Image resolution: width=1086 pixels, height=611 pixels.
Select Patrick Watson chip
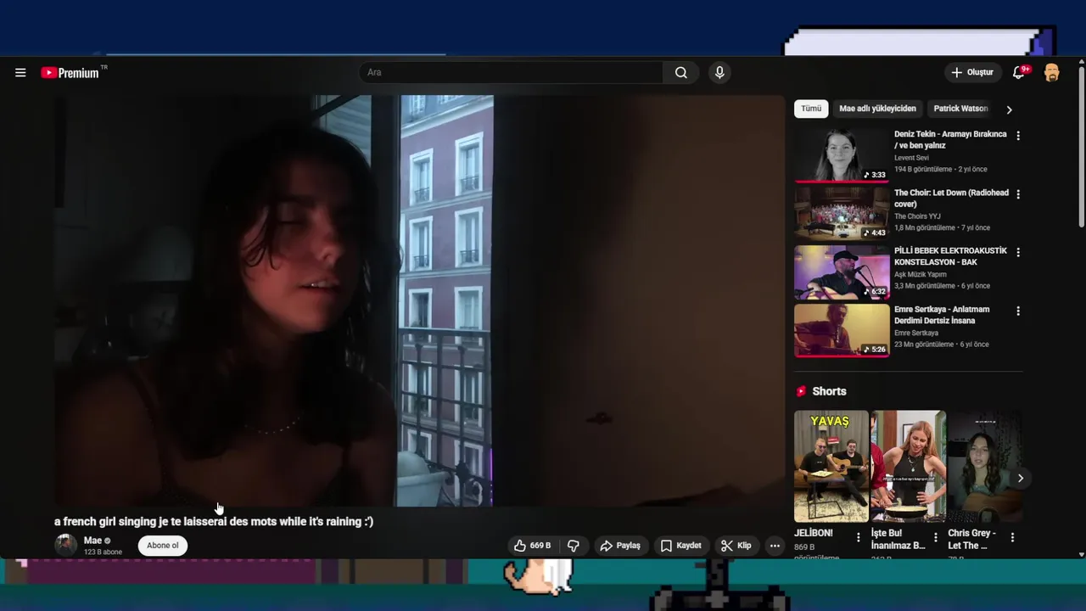960,109
